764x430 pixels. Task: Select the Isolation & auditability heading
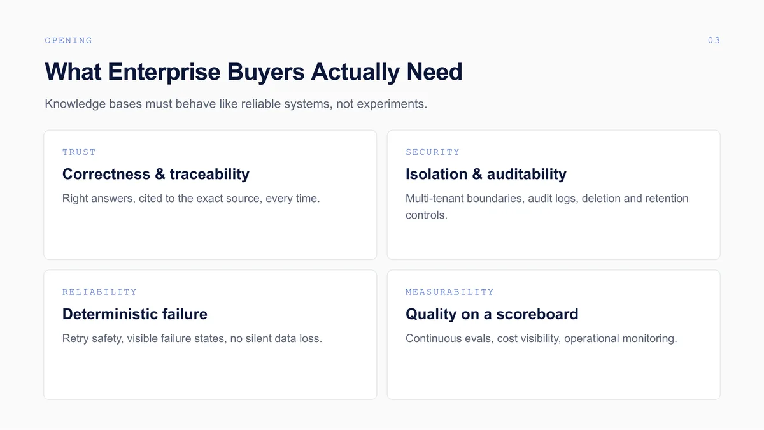(x=486, y=174)
